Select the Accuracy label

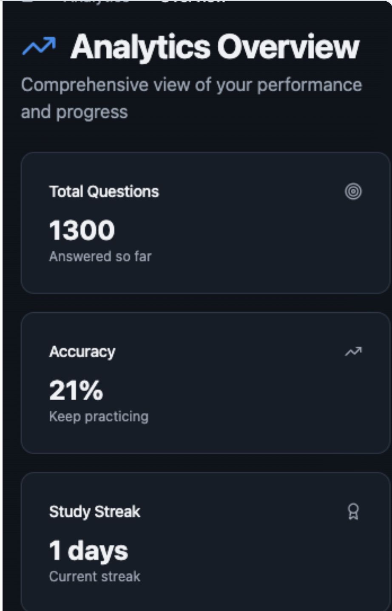(x=82, y=352)
